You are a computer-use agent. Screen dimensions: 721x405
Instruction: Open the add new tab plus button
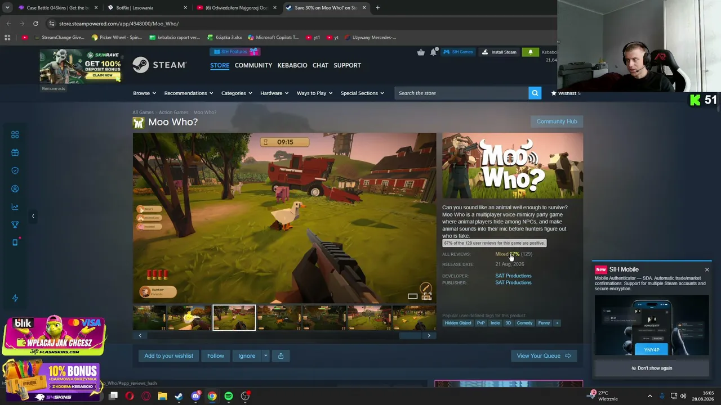point(377,8)
